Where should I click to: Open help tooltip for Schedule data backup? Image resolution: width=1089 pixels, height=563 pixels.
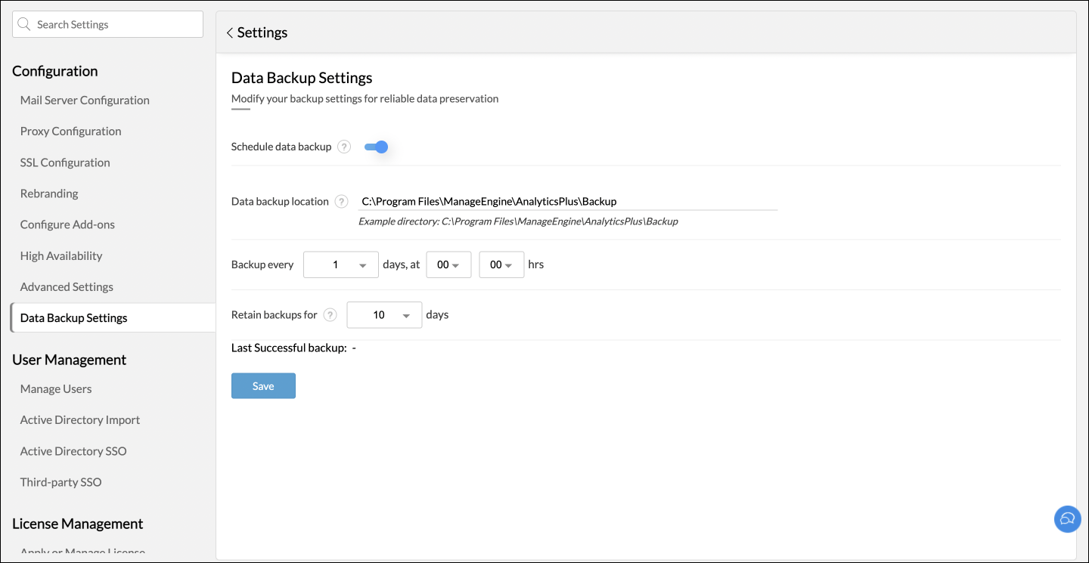pos(344,147)
